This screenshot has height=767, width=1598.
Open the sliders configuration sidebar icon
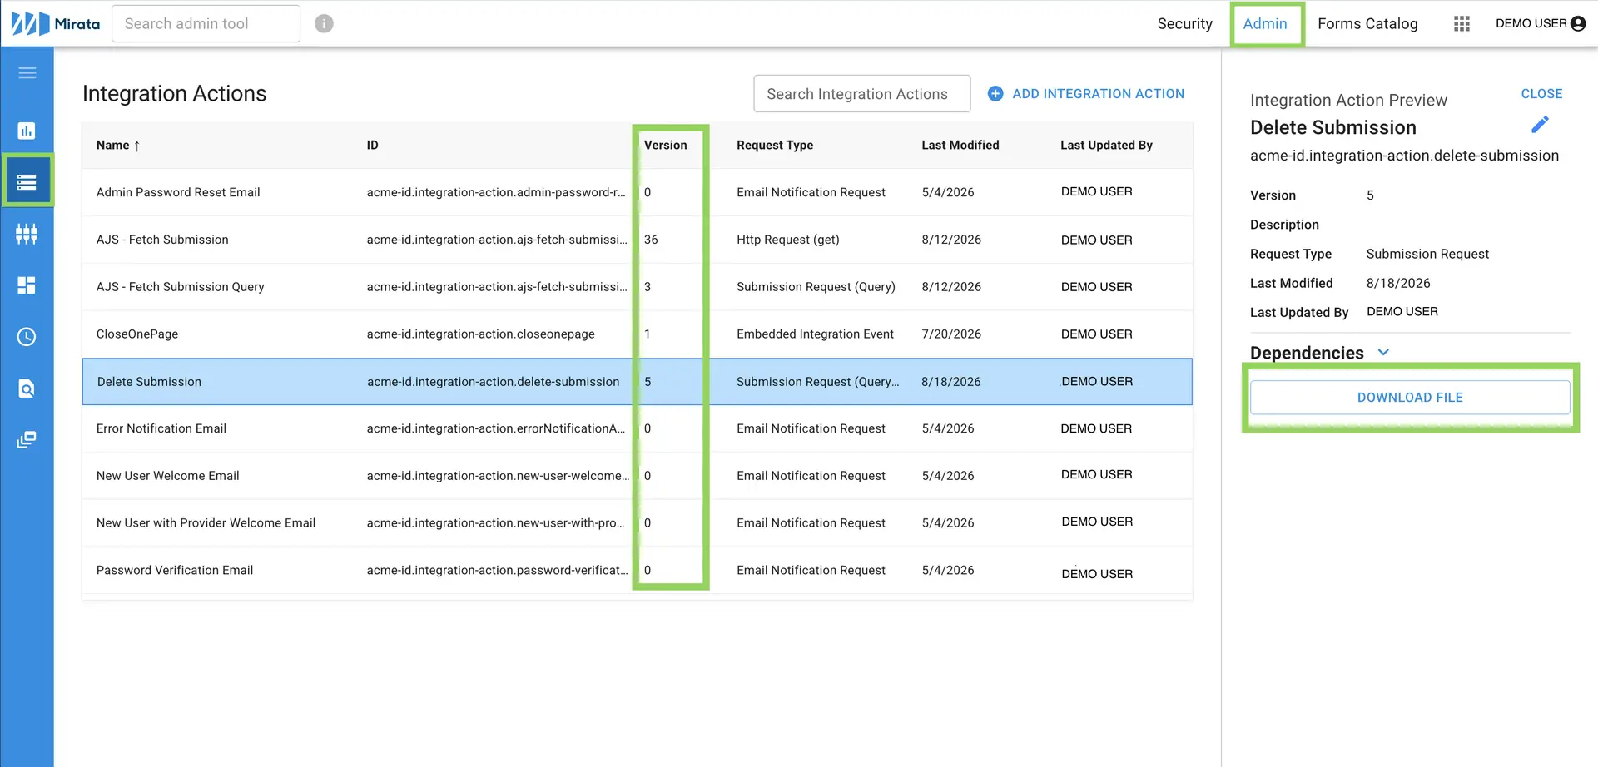coord(27,234)
